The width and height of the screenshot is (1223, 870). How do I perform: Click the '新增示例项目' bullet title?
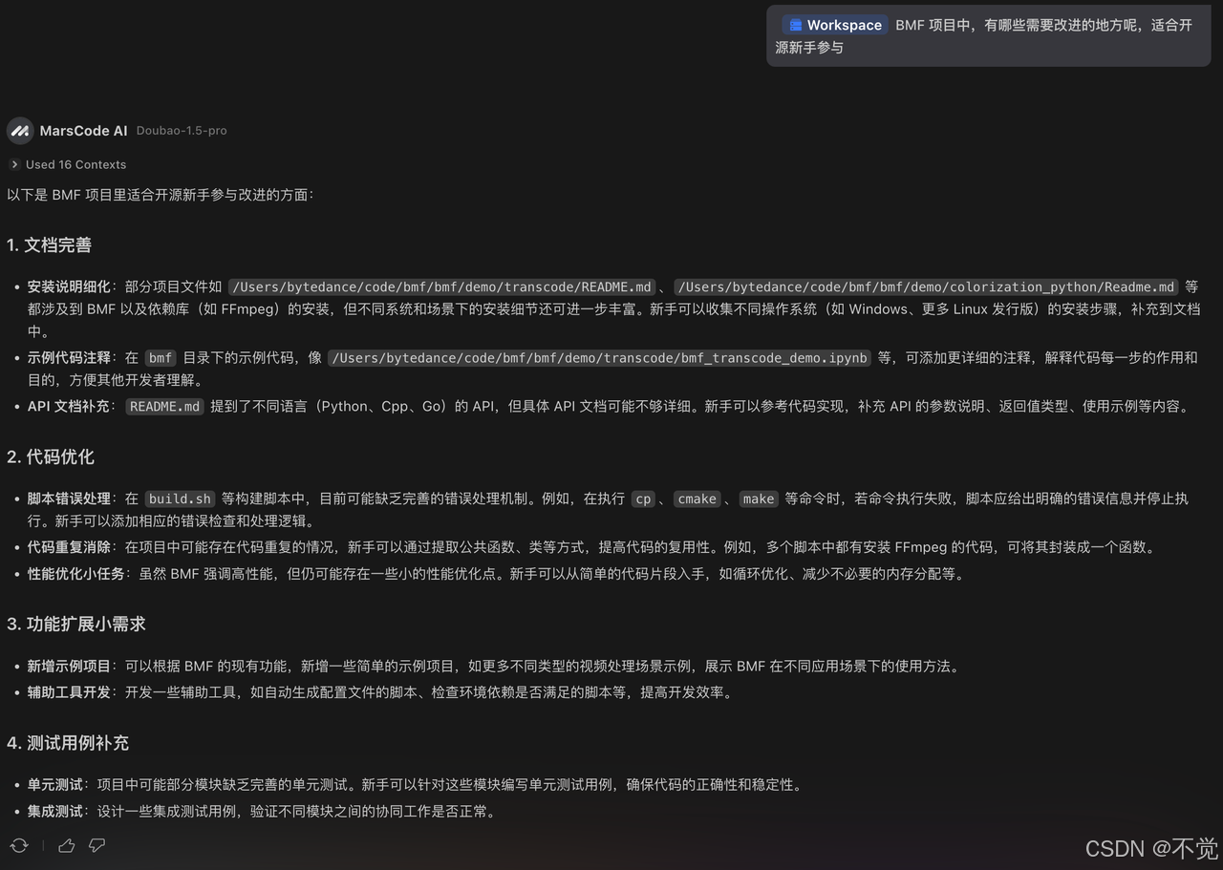(x=69, y=666)
